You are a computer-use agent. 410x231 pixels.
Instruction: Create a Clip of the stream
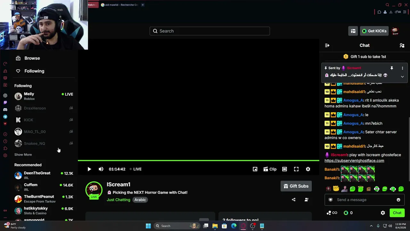(x=270, y=169)
